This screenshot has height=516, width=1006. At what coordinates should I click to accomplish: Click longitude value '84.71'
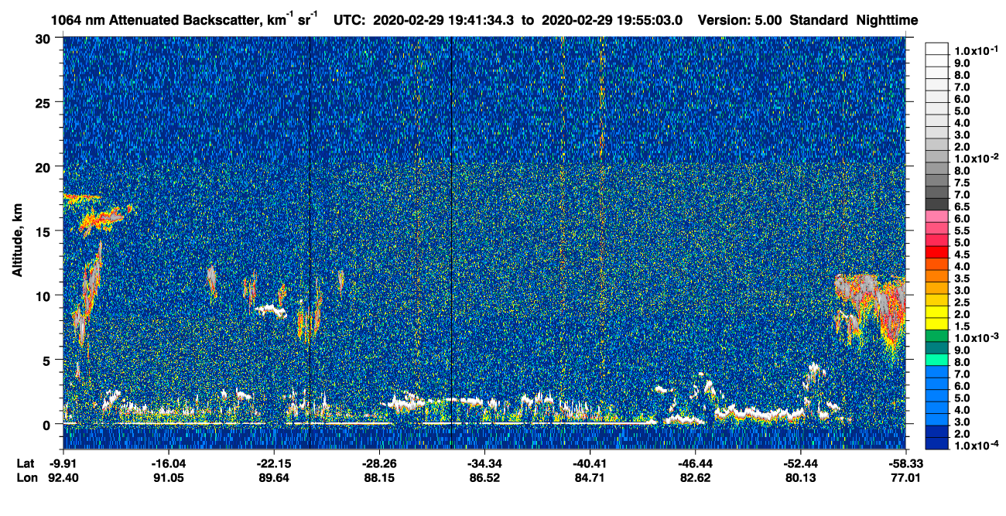(x=590, y=477)
